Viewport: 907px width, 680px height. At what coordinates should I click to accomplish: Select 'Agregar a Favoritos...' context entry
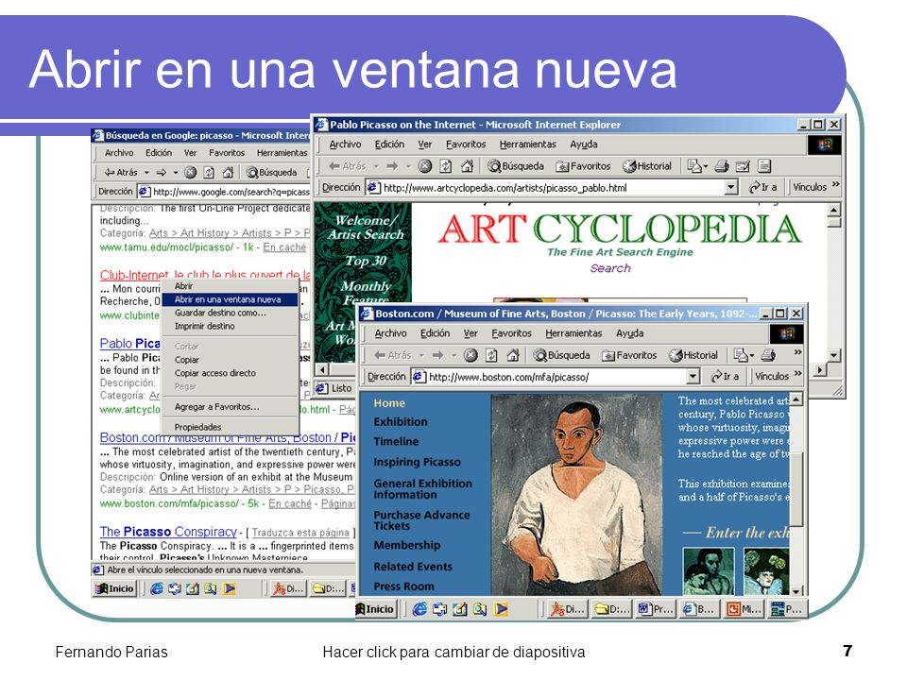click(229, 407)
